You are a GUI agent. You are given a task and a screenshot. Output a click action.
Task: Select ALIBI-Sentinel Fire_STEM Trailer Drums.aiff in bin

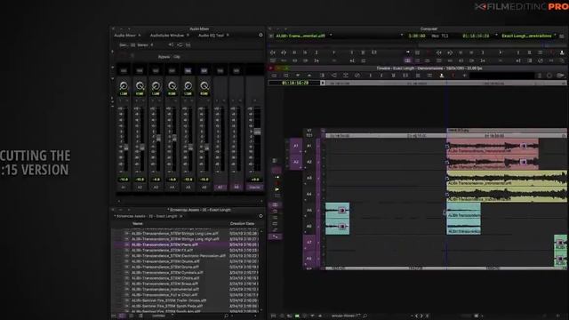pos(169,300)
